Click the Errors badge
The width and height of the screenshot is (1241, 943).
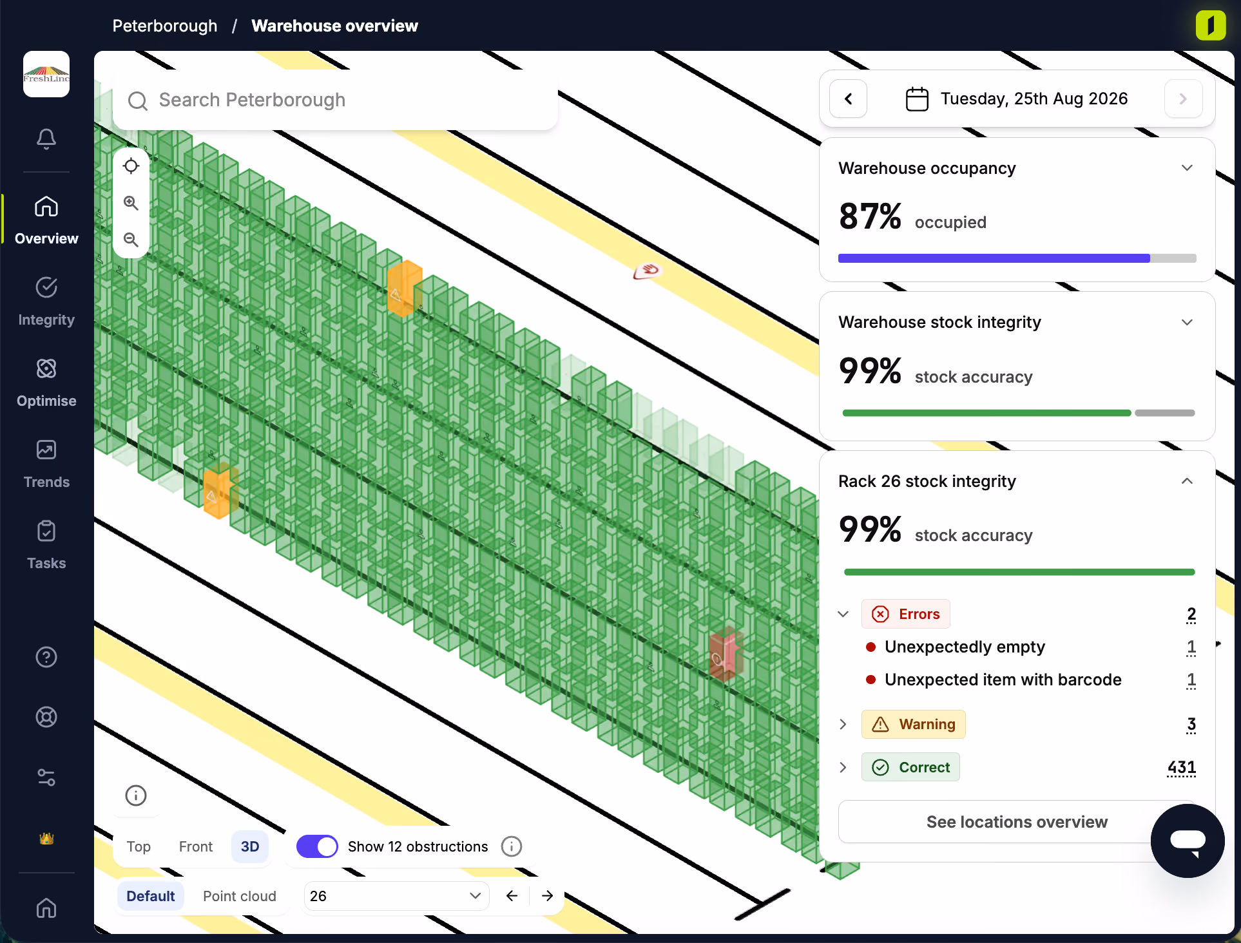[906, 614]
